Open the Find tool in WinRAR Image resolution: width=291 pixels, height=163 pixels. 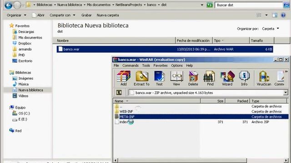click(x=210, y=78)
